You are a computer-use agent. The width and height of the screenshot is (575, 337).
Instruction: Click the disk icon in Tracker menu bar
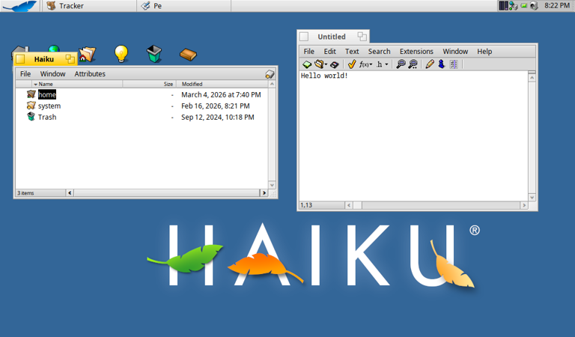270,73
